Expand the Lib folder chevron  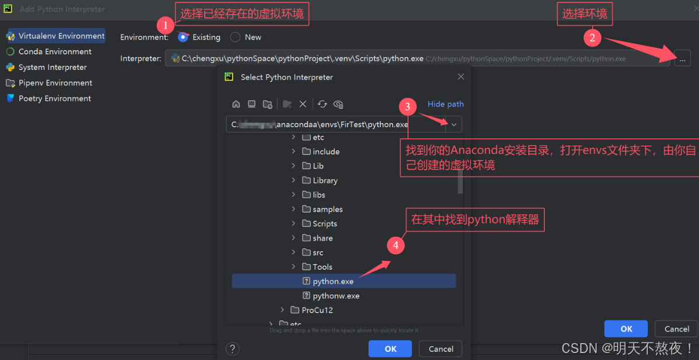tap(293, 166)
